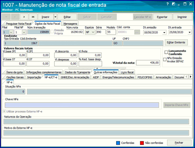Click the Núm.transação field

click(39, 32)
